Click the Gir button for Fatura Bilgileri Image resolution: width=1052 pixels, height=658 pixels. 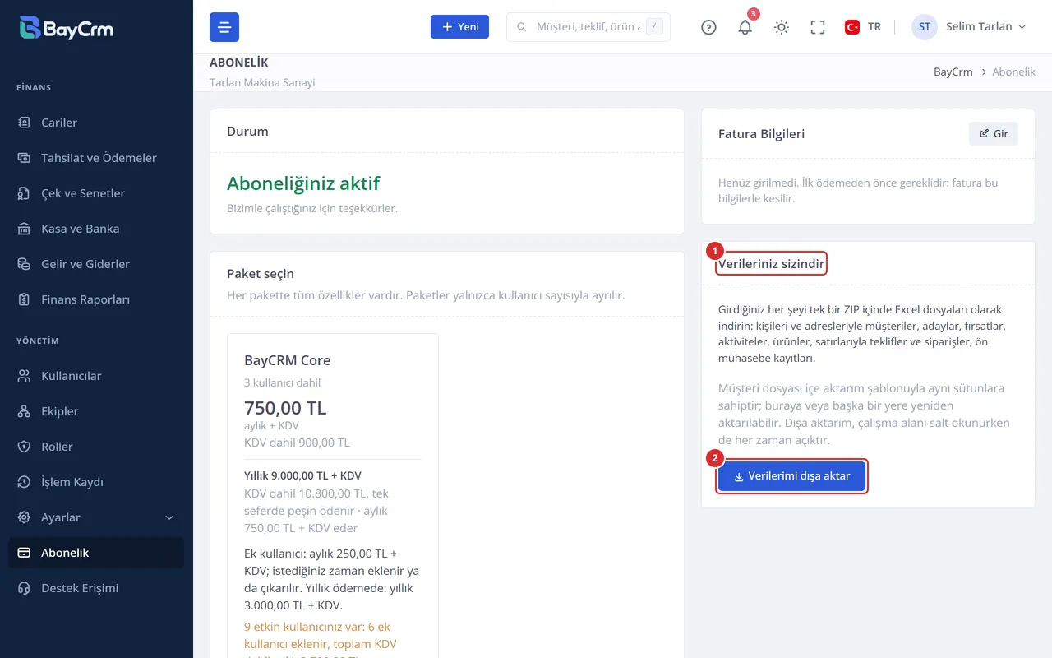click(x=994, y=133)
